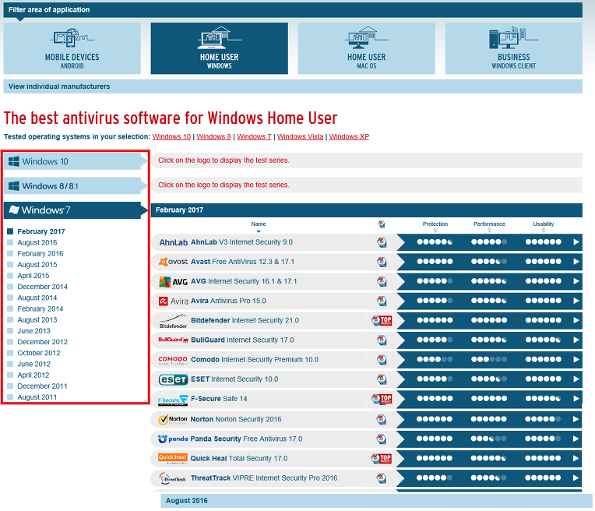Expand the AhnLab row arrow

[x=576, y=242]
